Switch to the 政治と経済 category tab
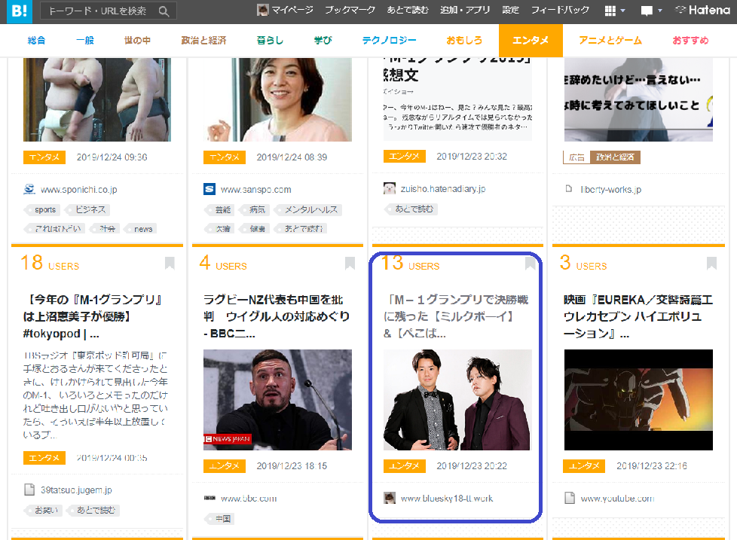The width and height of the screenshot is (737, 540). (203, 41)
